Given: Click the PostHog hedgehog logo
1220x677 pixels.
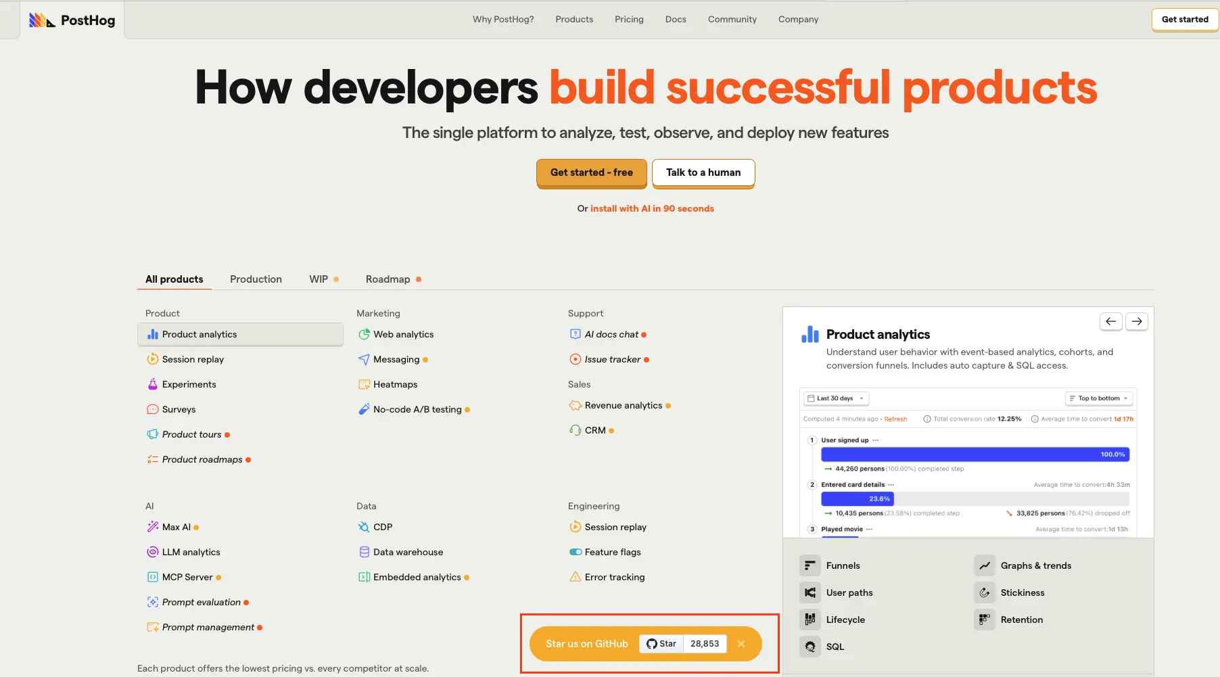Looking at the screenshot, I should pyautogui.click(x=72, y=20).
